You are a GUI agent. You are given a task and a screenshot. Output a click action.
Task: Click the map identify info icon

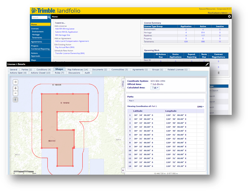pyautogui.click(x=15, y=99)
